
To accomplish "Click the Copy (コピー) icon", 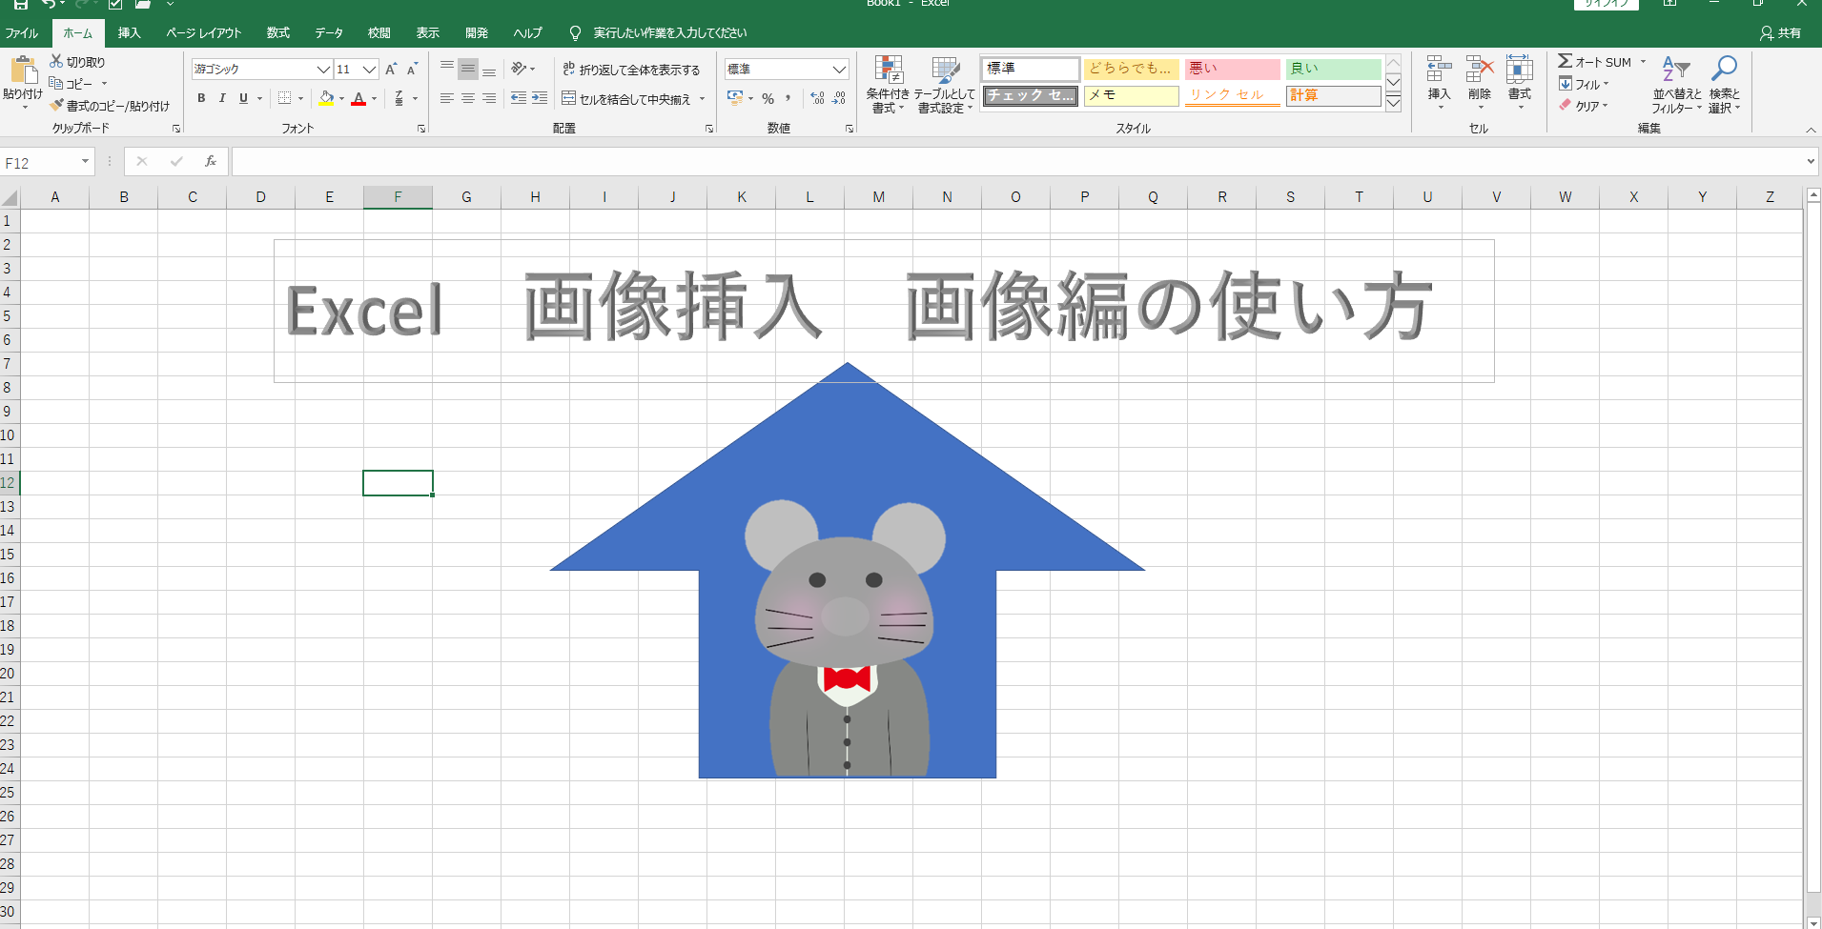I will (56, 84).
